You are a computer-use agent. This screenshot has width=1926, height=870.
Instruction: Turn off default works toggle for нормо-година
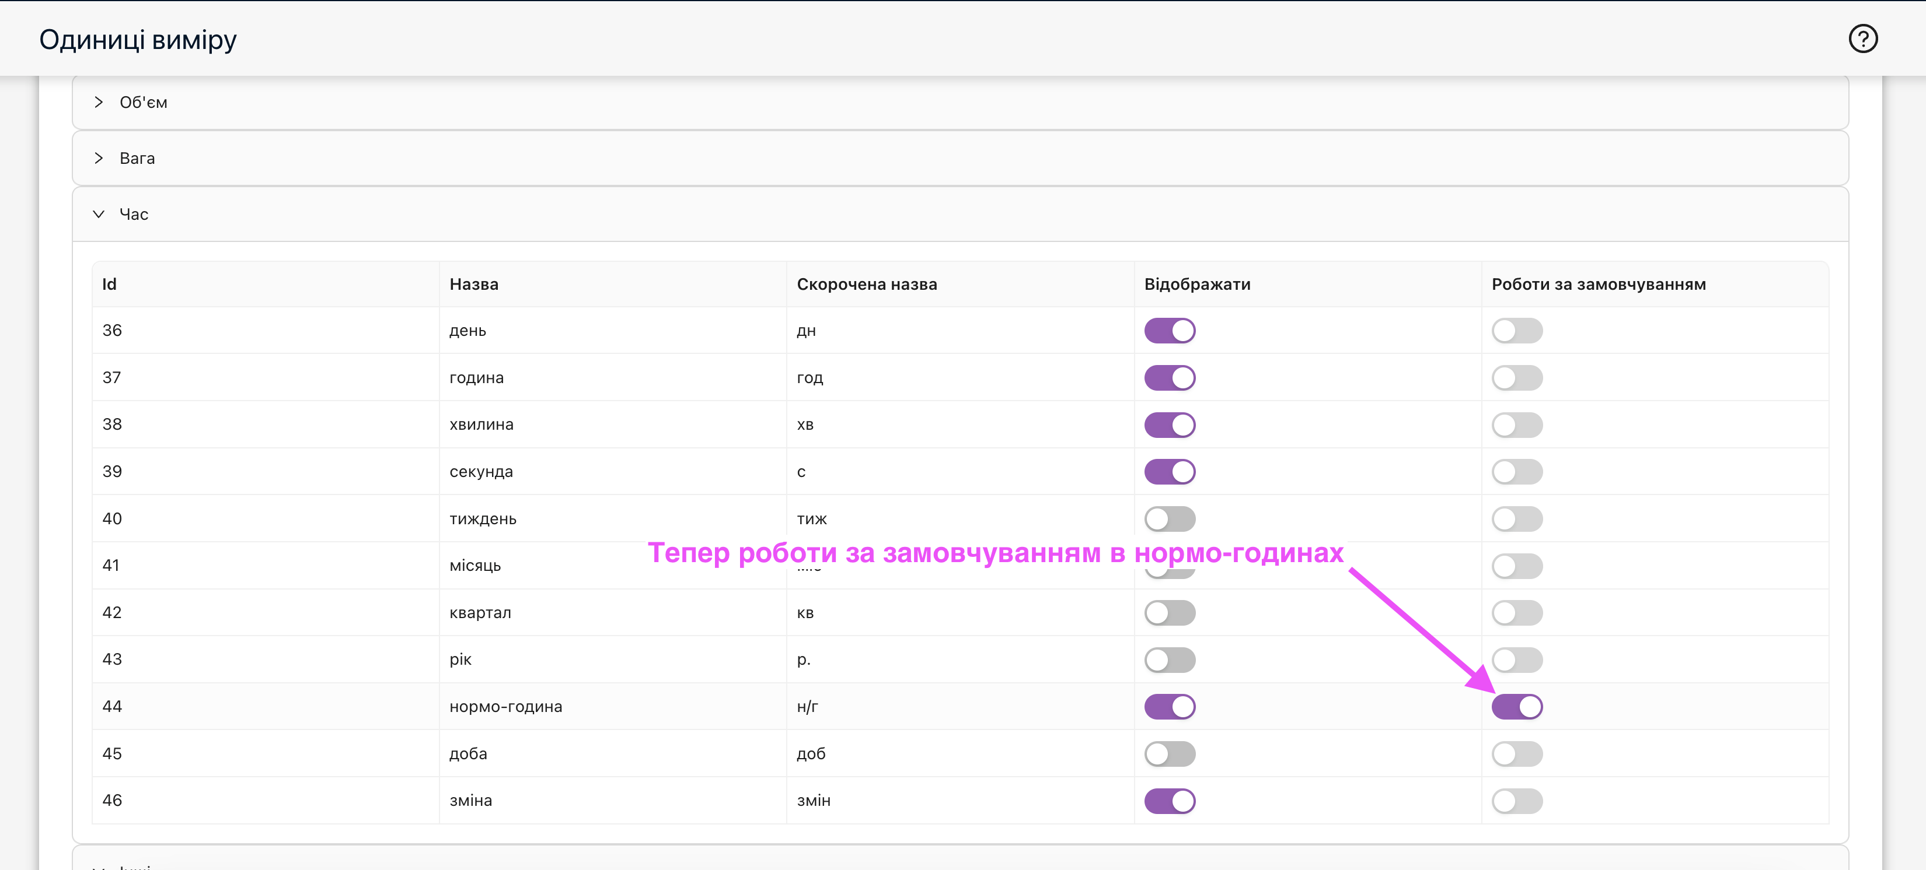1516,707
